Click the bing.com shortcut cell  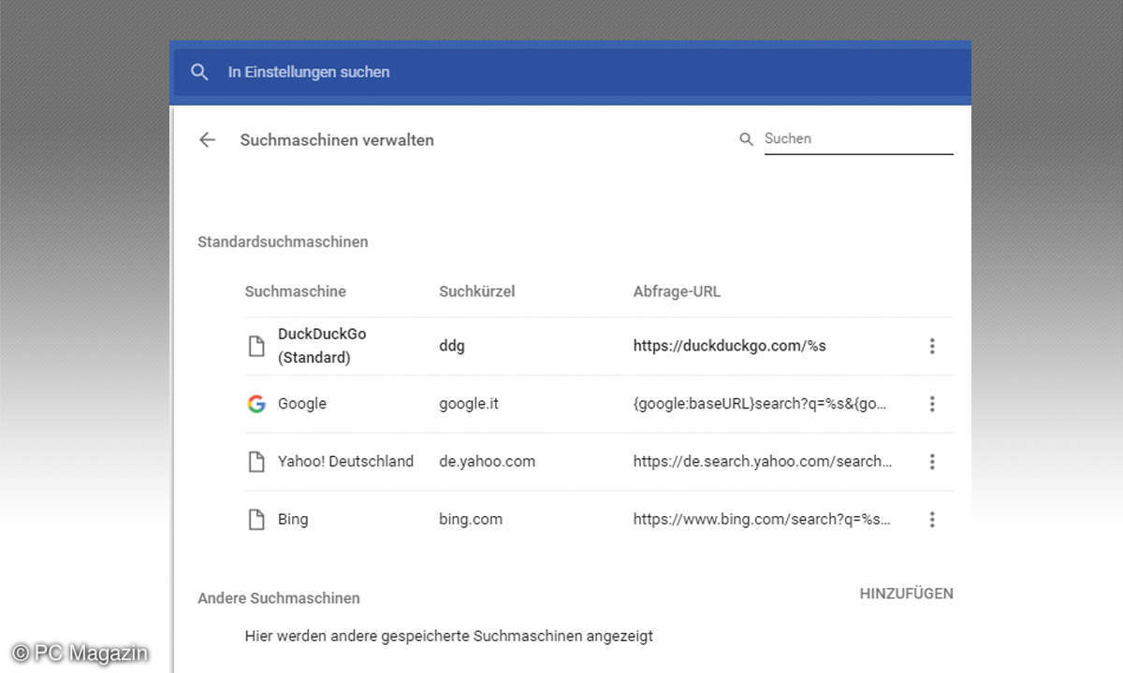pos(471,520)
